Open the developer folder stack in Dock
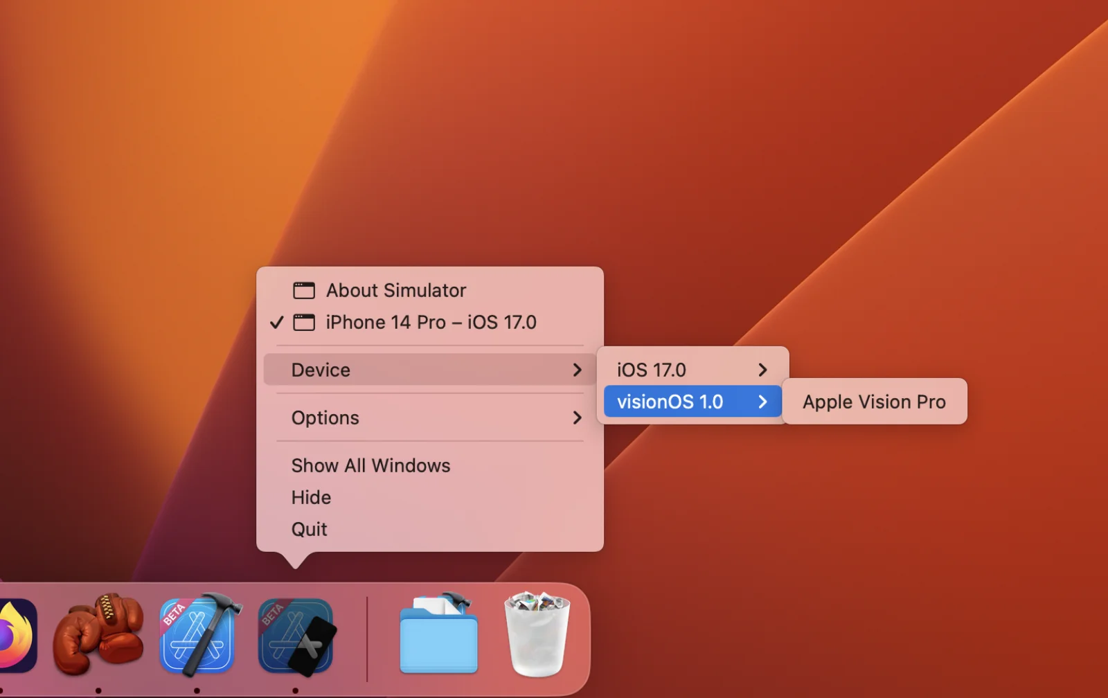The image size is (1108, 698). [x=439, y=634]
